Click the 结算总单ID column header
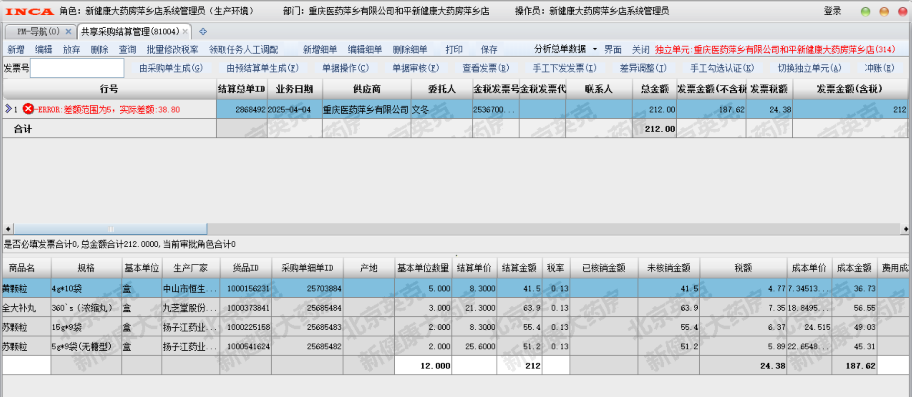 [241, 89]
